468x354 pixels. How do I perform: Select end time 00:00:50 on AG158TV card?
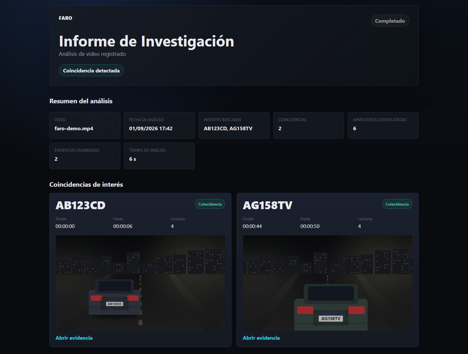coord(310,226)
